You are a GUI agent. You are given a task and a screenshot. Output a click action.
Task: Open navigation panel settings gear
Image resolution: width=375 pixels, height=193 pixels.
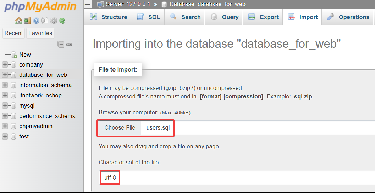point(54,21)
